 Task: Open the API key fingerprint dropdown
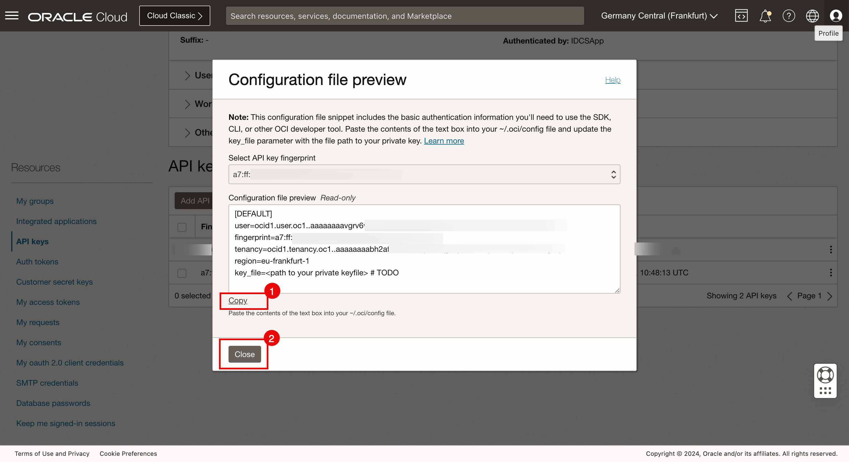pyautogui.click(x=424, y=174)
